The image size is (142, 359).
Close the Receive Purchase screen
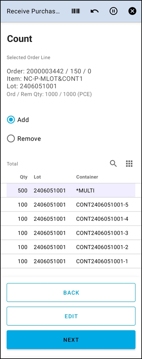pyautogui.click(x=132, y=11)
